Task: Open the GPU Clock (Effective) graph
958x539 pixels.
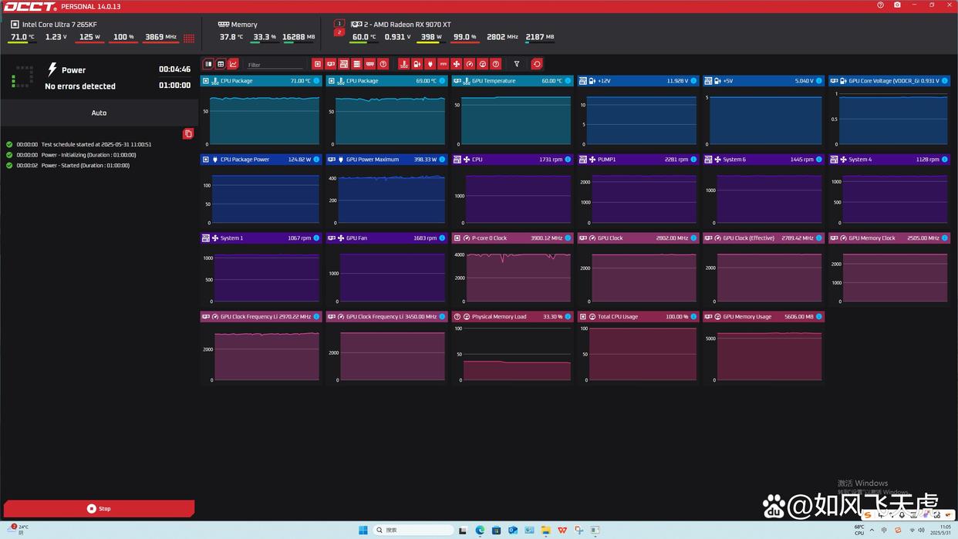Action: click(764, 268)
